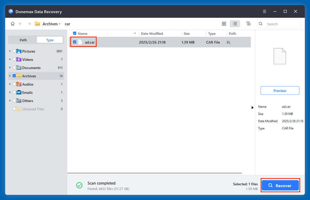Preview the selected ad.car file

click(280, 90)
